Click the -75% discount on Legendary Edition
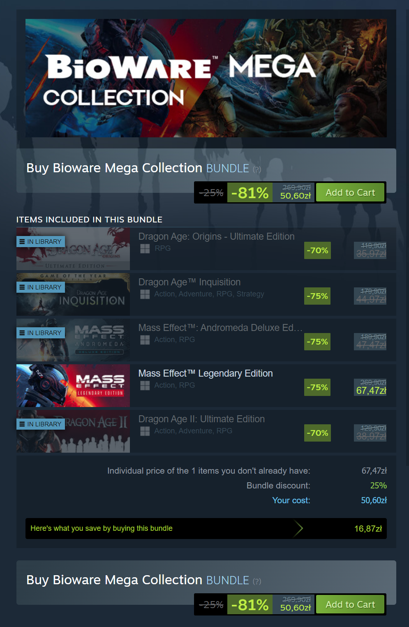Screen dimensions: 409x627 point(317,387)
